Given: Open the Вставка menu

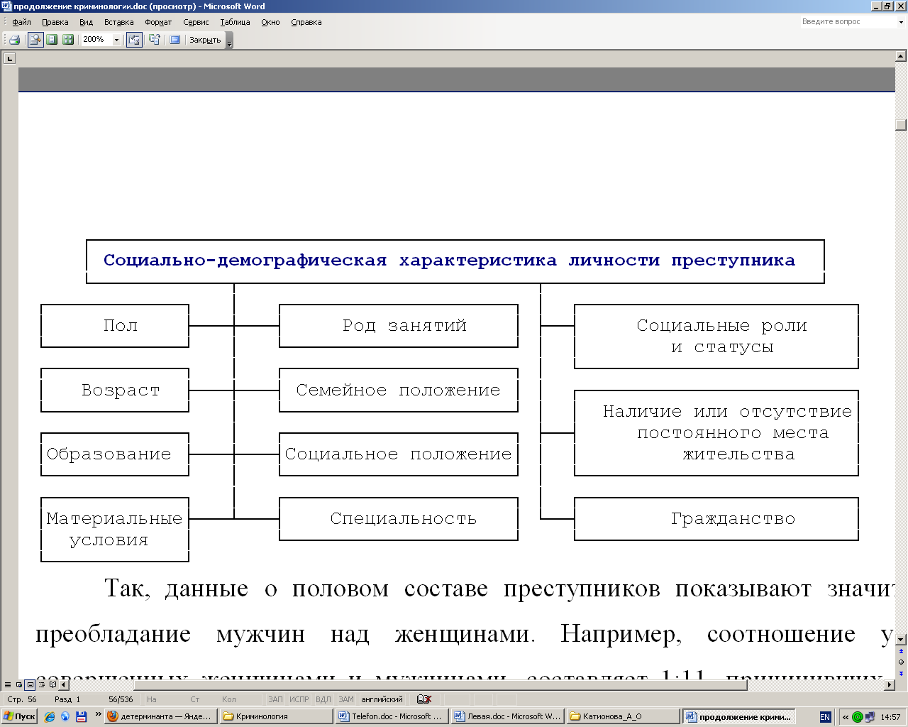Looking at the screenshot, I should [118, 22].
